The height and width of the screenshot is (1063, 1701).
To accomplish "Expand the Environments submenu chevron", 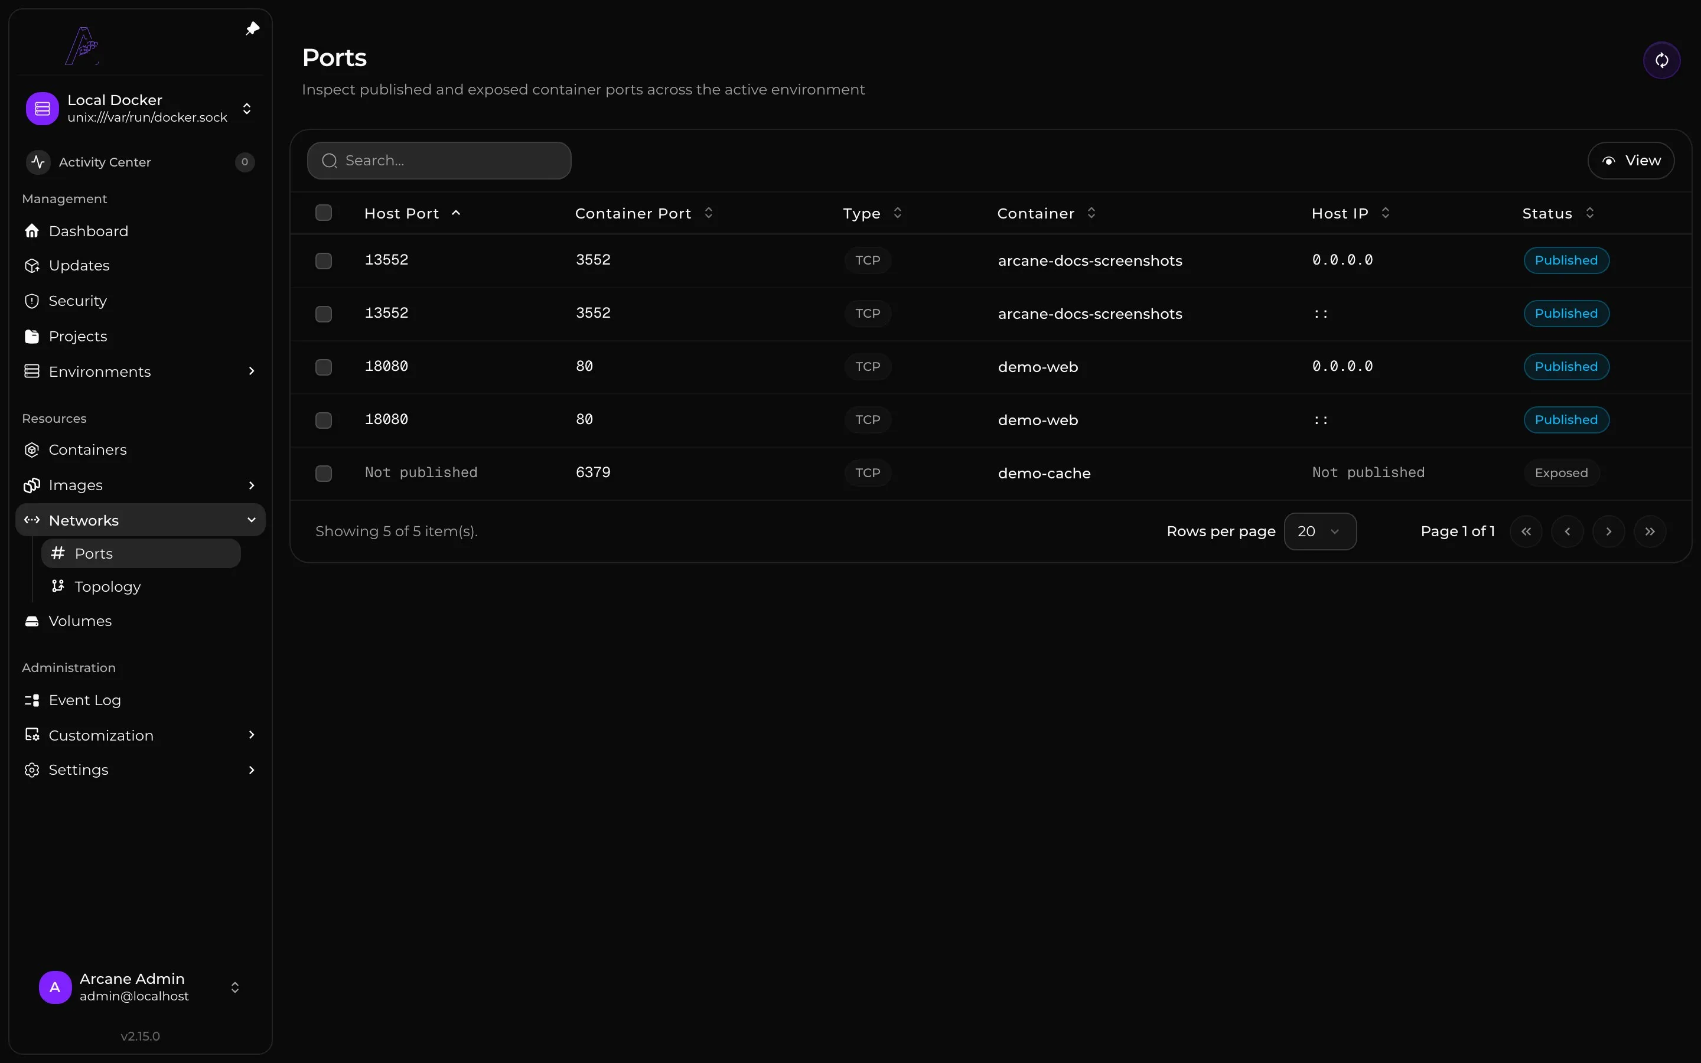I will (x=252, y=371).
